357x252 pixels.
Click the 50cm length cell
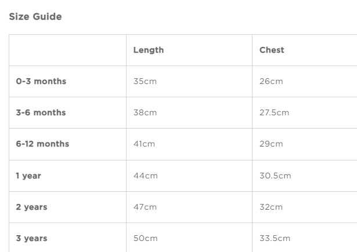tap(146, 238)
